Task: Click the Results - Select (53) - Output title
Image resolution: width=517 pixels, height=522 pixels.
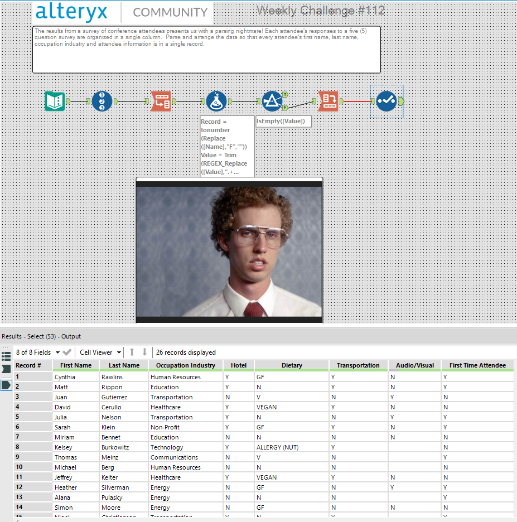Action: [41, 336]
